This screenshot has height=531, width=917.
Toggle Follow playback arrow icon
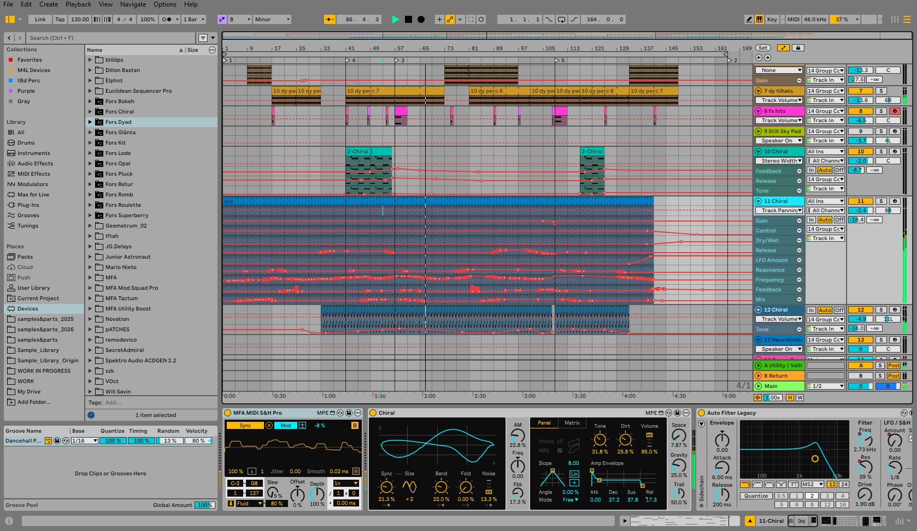coord(330,19)
